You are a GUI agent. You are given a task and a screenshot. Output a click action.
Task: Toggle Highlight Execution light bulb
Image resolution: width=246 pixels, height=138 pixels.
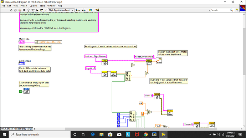coord(29,10)
